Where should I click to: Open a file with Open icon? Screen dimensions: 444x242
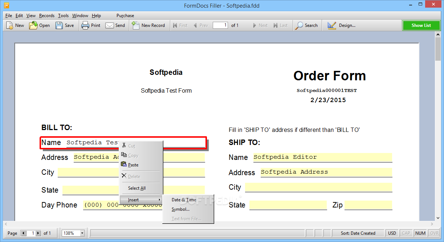point(33,25)
